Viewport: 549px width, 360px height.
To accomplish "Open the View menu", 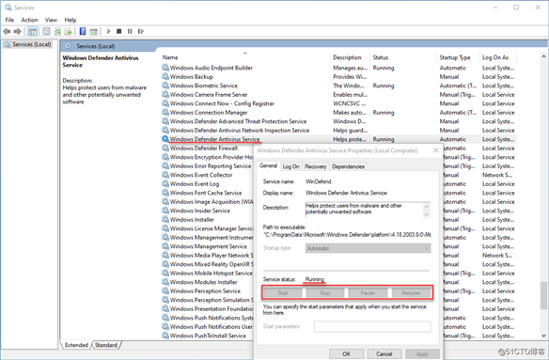I will click(51, 20).
